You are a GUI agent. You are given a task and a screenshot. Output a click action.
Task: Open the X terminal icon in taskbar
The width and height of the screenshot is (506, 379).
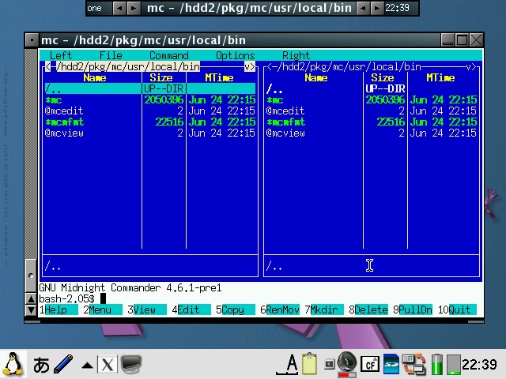tap(107, 364)
